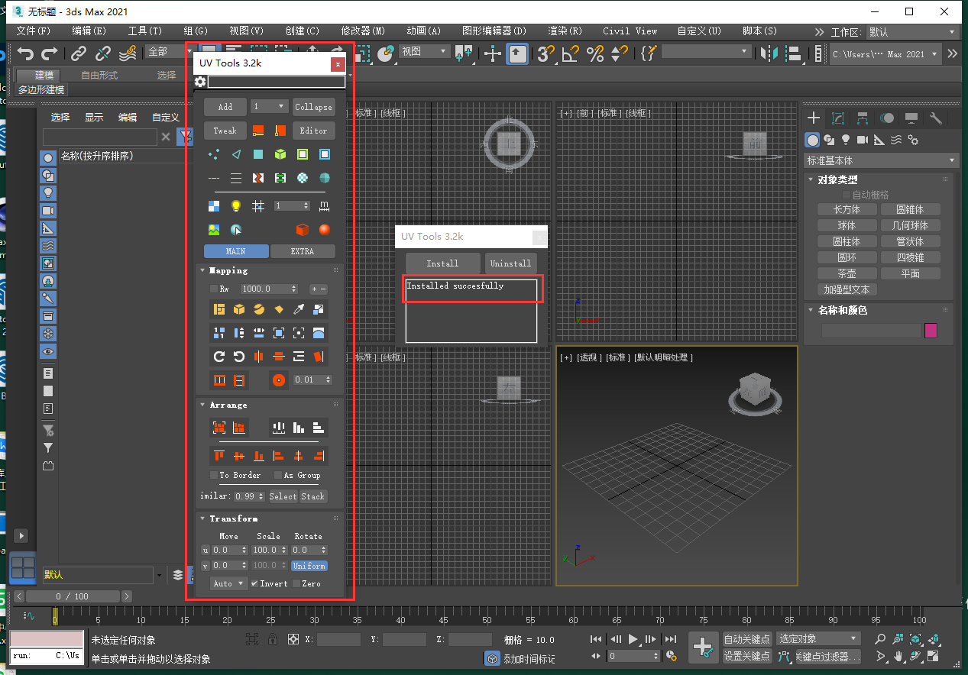
Task: Click the Uninstall button in UV Tools installer
Action: [510, 263]
